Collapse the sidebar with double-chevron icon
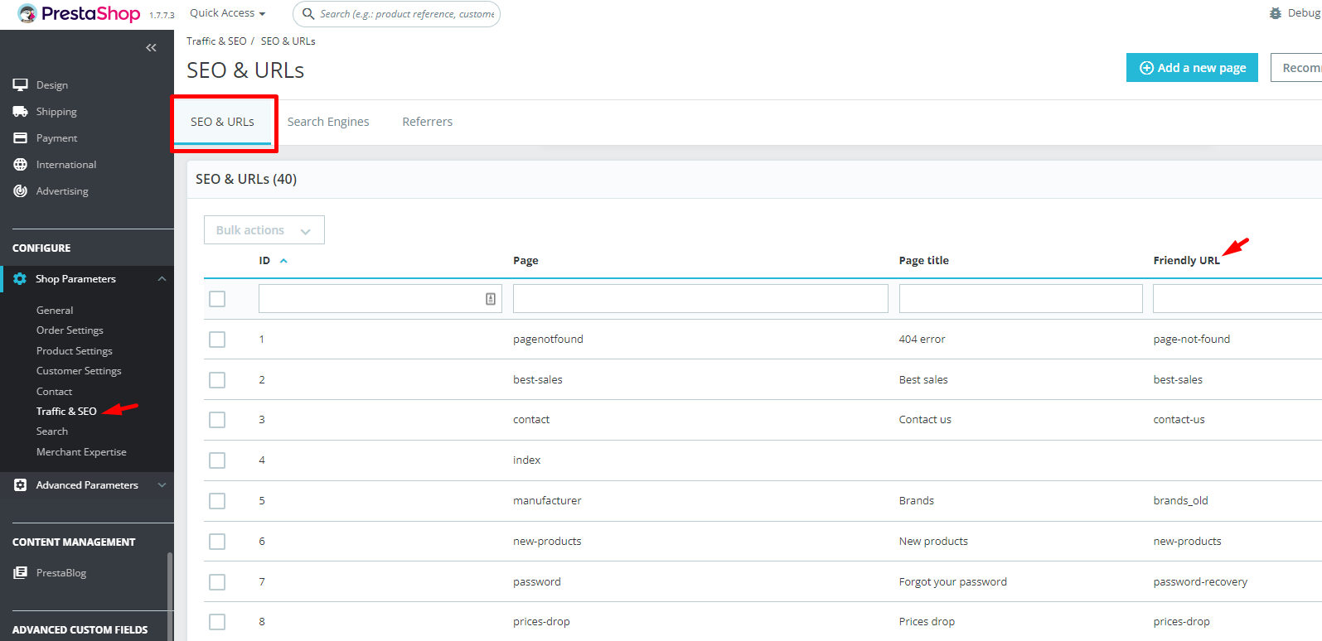 pos(151,48)
